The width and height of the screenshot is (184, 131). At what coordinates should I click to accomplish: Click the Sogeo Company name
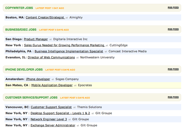[x=67, y=79]
